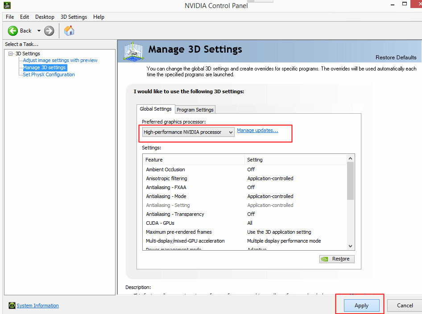Maximize the NVIDIA Control Panel window

click(405, 4)
